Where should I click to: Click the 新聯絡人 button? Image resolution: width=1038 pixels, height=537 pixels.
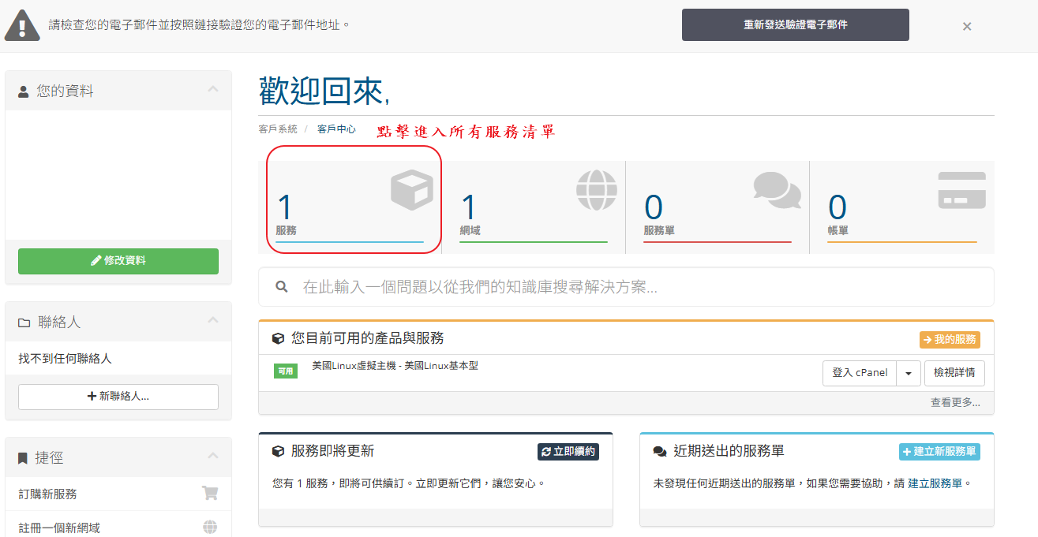[x=118, y=397]
